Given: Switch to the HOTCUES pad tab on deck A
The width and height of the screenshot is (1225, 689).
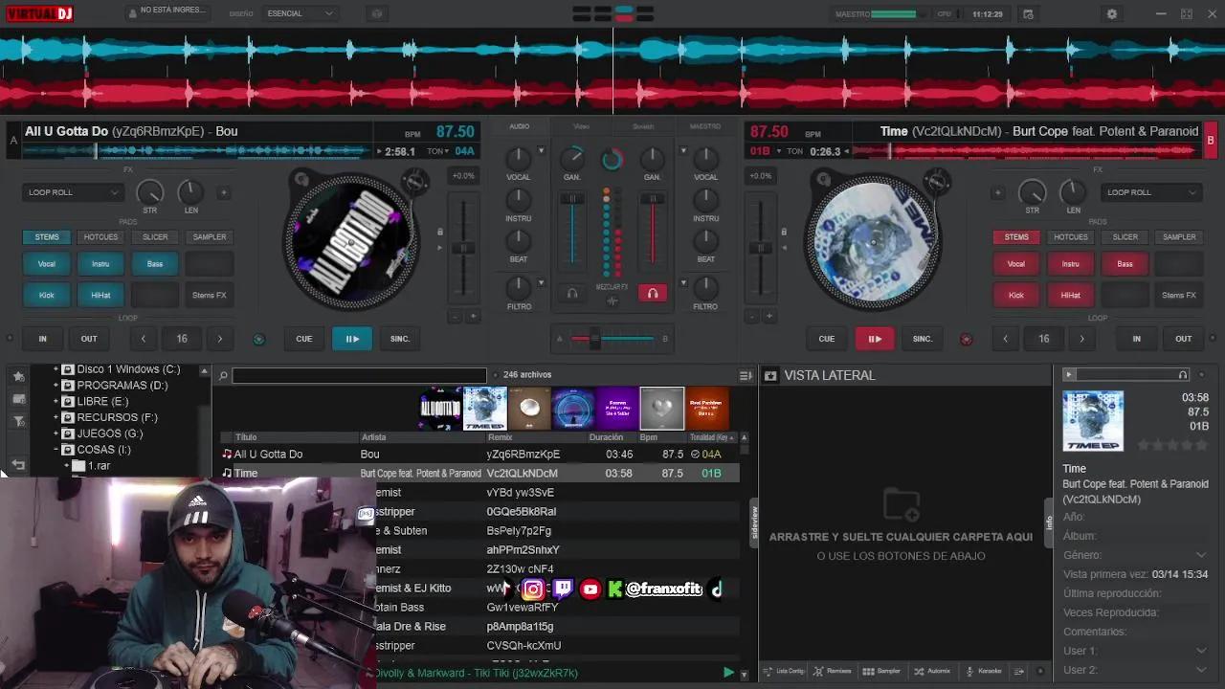Looking at the screenshot, I should (100, 237).
